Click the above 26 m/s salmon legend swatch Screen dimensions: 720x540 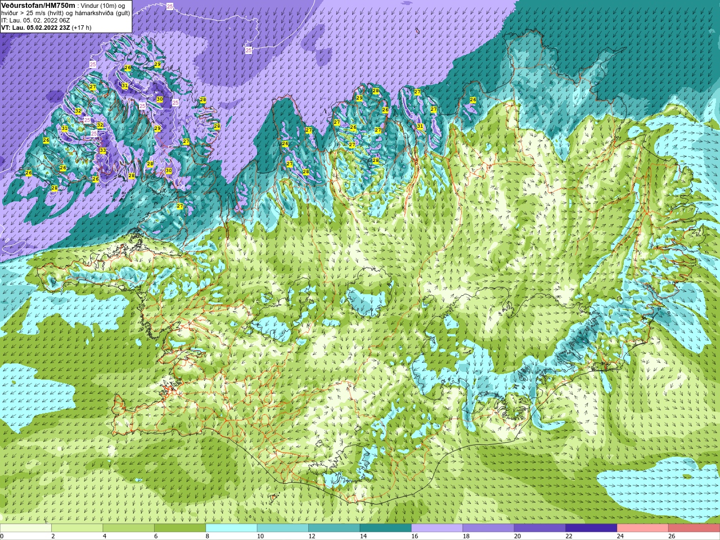click(x=694, y=528)
